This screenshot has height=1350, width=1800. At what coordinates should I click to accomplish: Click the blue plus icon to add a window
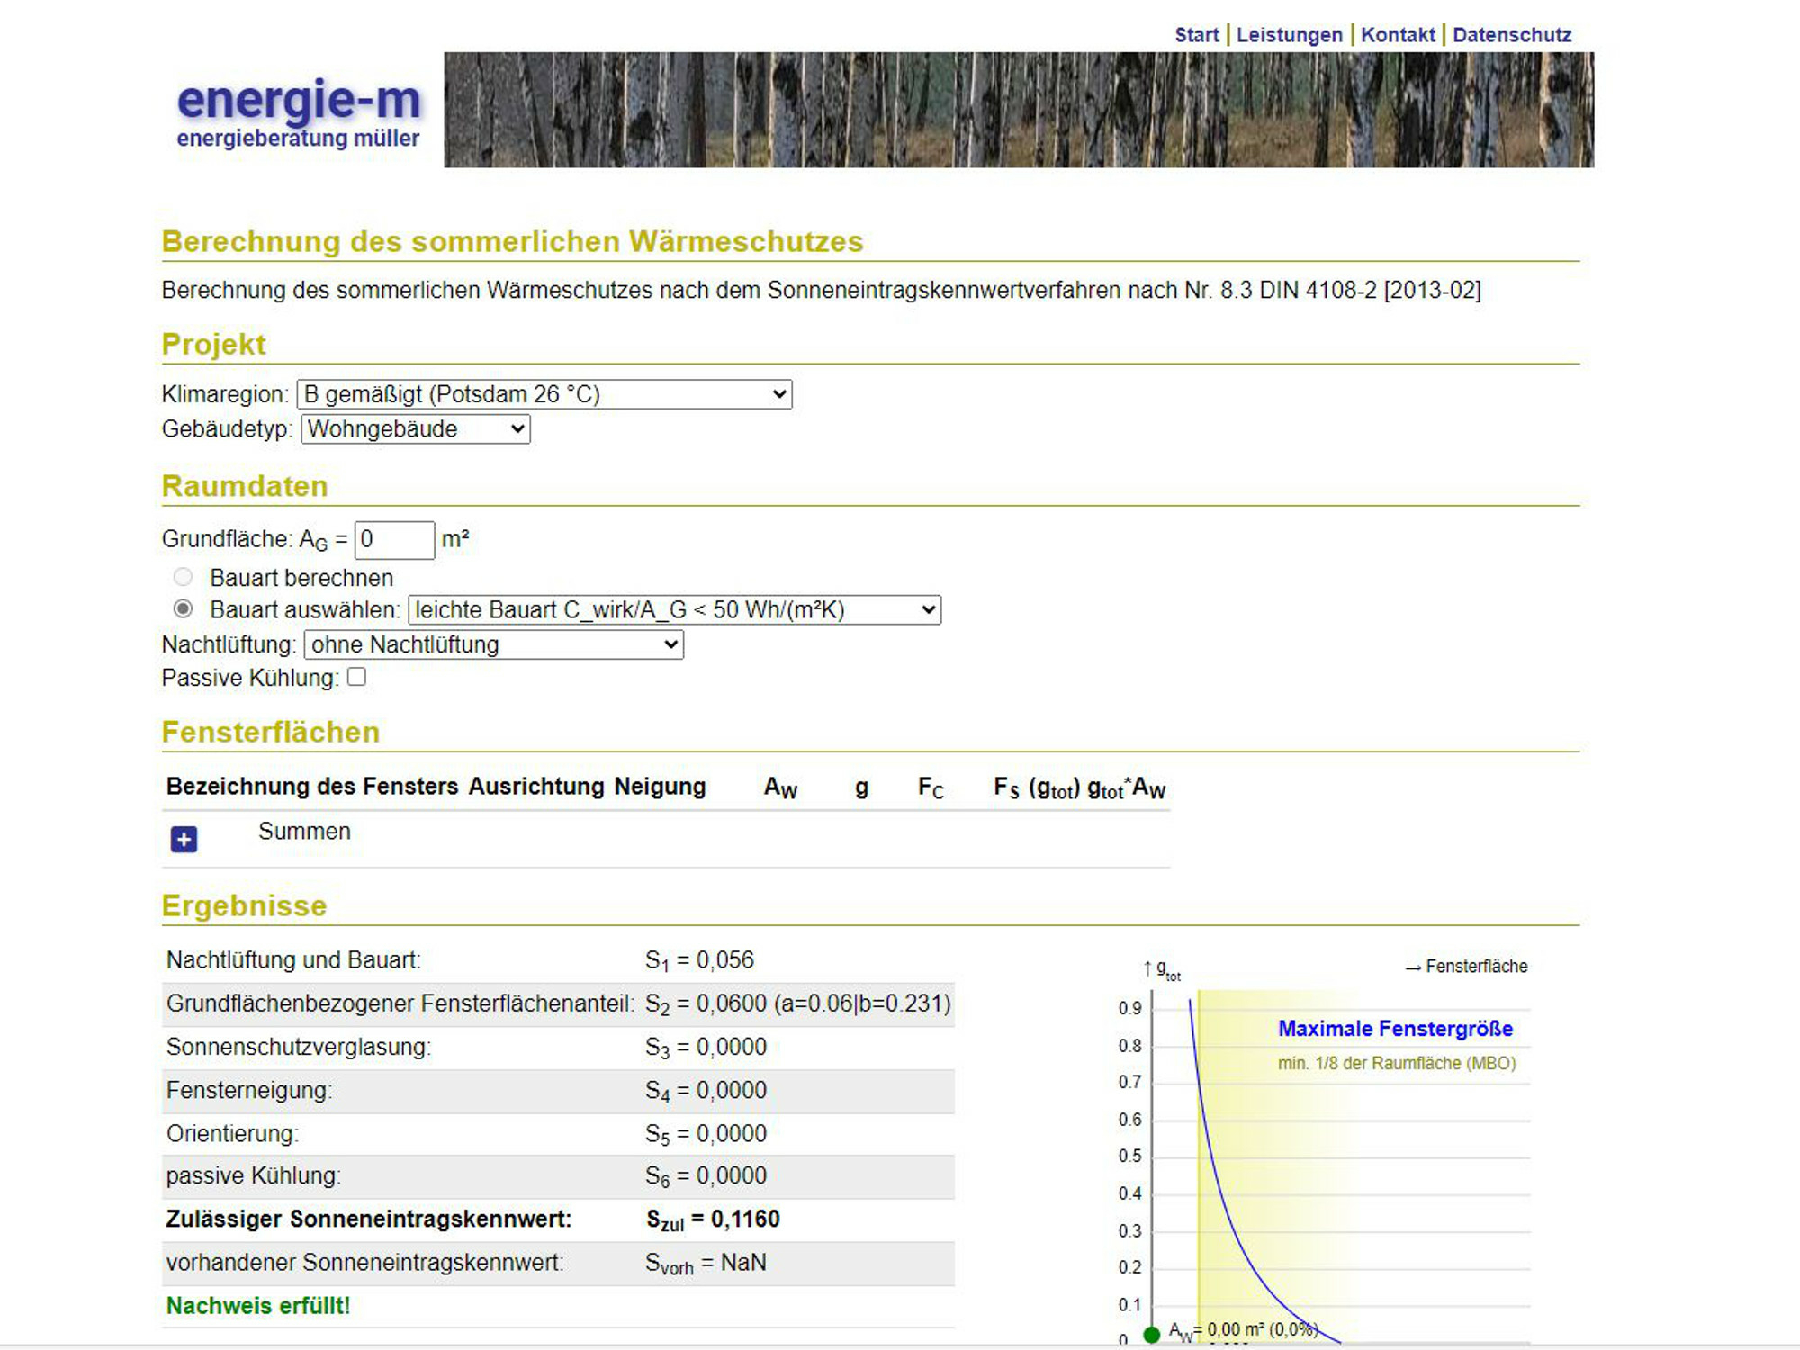[184, 839]
